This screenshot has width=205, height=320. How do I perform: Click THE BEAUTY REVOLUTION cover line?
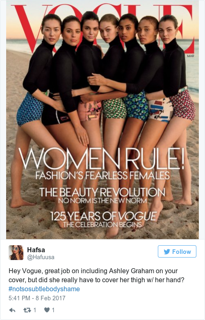coord(102,192)
